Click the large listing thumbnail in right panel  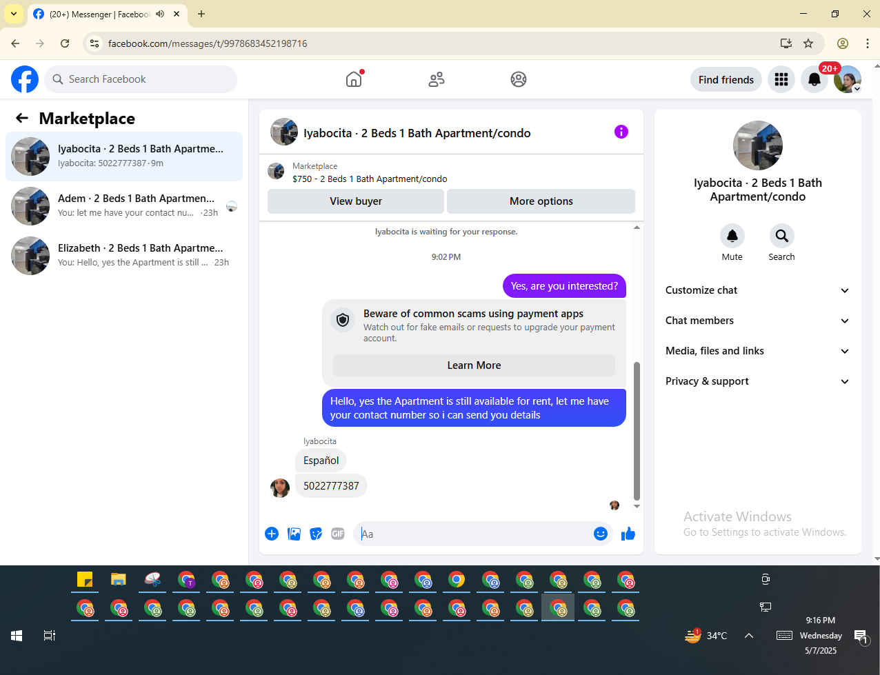click(x=758, y=145)
